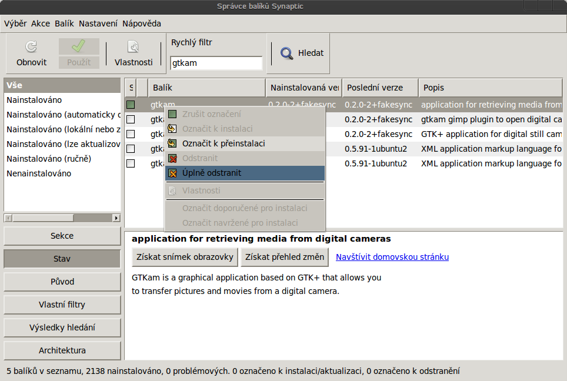The height and width of the screenshot is (381, 567).
Task: Toggle status checkbox of gtkam row
Action: [x=131, y=105]
